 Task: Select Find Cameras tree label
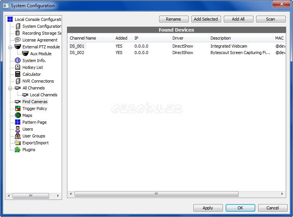(x=35, y=102)
